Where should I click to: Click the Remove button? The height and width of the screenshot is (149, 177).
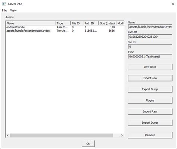pos(150,135)
